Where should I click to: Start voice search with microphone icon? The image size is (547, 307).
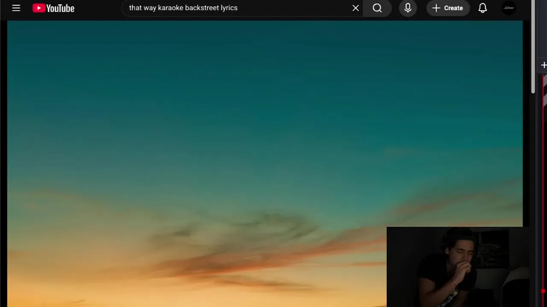pos(408,8)
